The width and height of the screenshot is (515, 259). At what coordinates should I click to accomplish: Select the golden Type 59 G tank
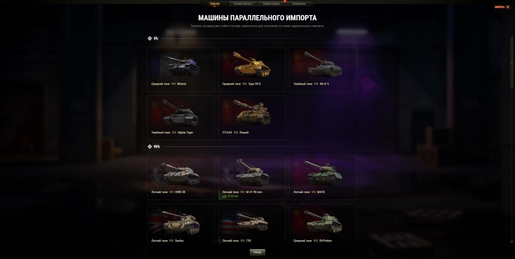(252, 69)
